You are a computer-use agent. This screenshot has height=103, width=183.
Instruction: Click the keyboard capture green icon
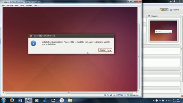point(131,95)
